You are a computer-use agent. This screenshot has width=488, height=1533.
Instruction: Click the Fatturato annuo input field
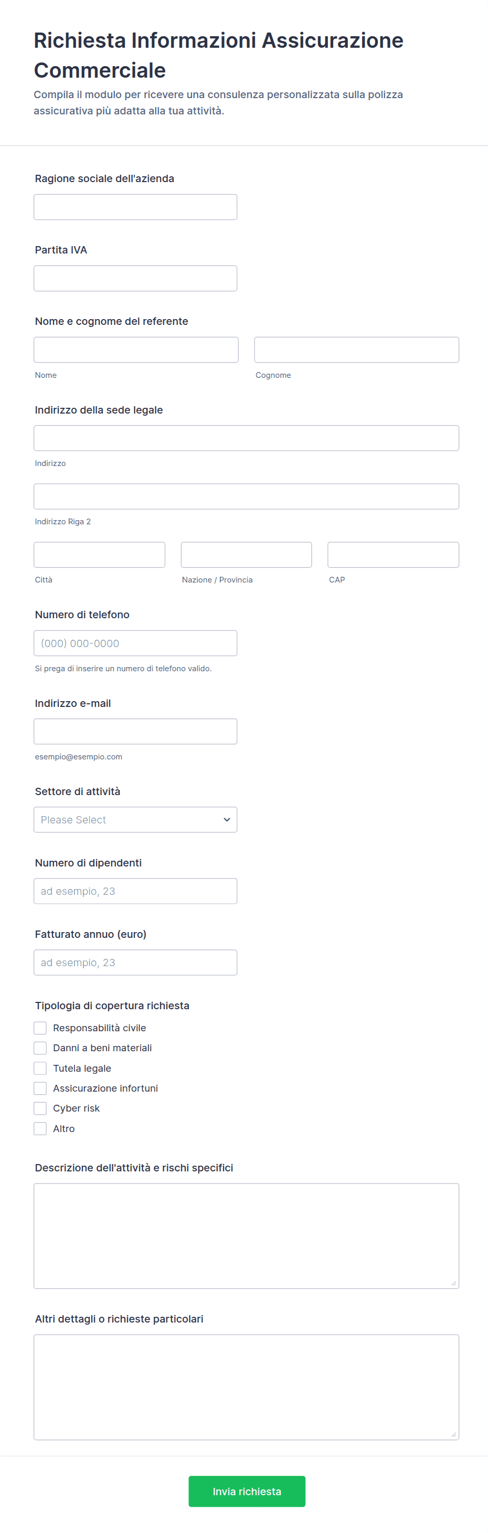pyautogui.click(x=135, y=963)
